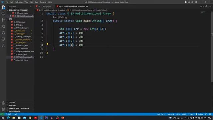Toggle the primary side bar visibility
Image resolution: width=213 pixels, height=120 pixels.
point(186,2)
